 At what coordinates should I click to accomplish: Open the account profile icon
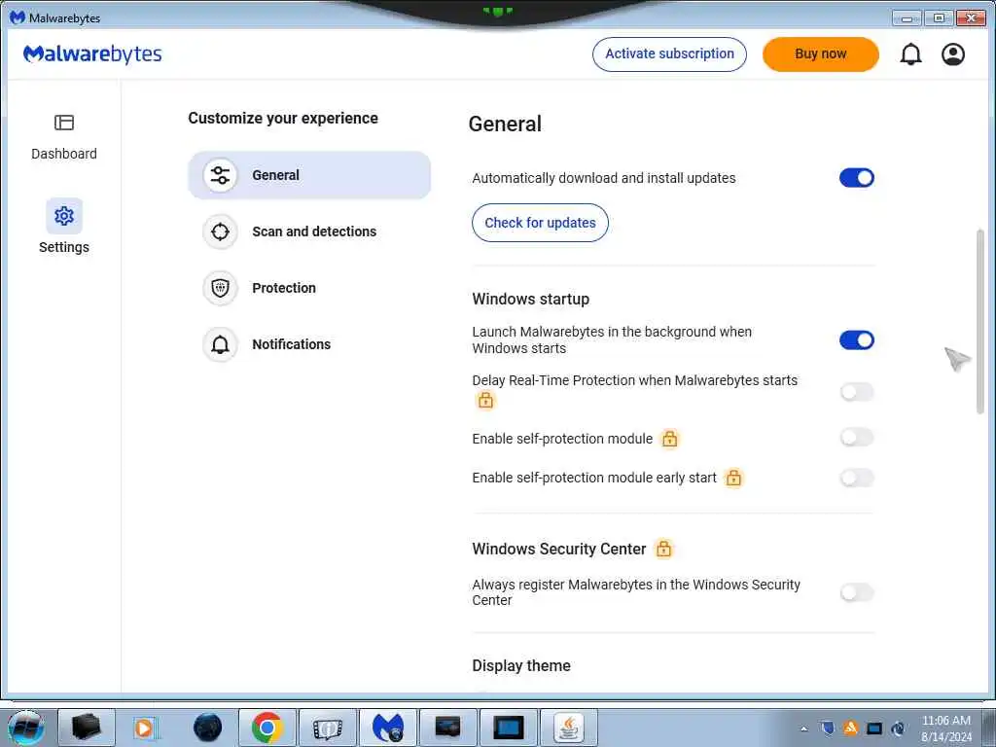tap(953, 54)
